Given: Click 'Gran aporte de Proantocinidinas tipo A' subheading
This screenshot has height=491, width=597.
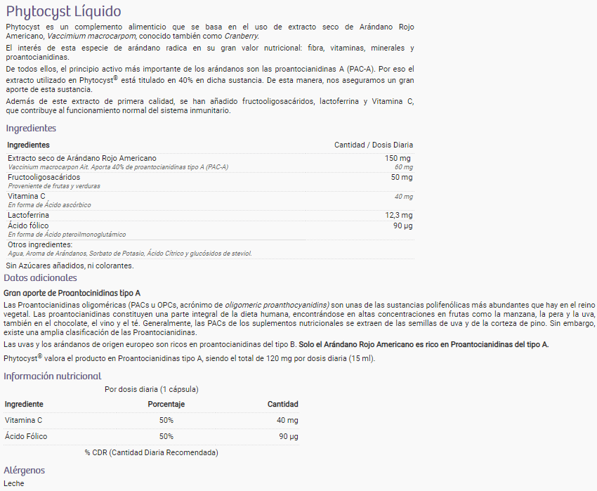Looking at the screenshot, I should tap(72, 293).
